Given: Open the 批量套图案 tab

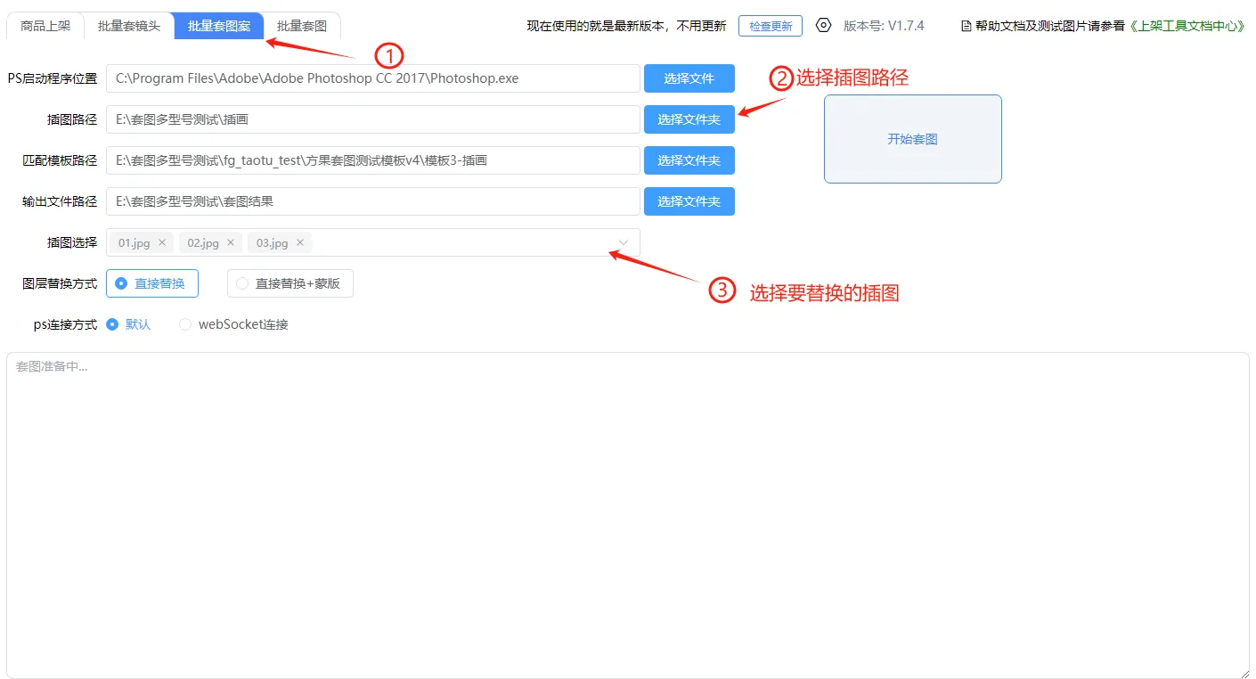Looking at the screenshot, I should coord(219,26).
